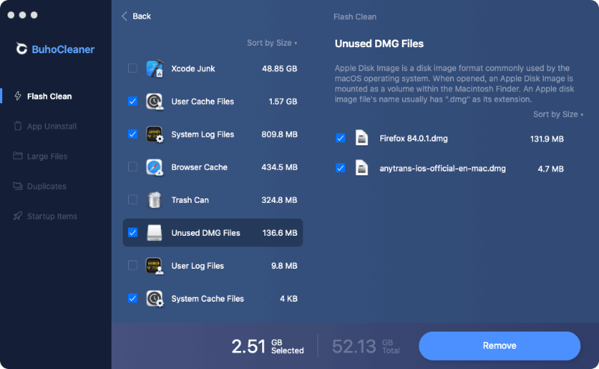Click the BuhoCleaner app name text
This screenshot has height=369, width=599.
tap(63, 49)
